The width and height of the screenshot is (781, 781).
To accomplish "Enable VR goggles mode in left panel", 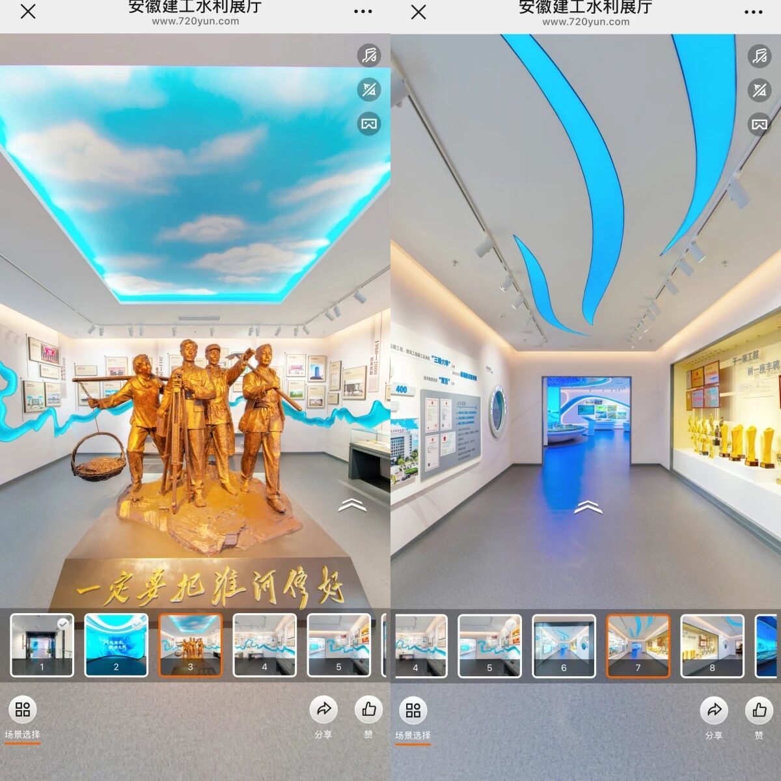I will (x=369, y=124).
